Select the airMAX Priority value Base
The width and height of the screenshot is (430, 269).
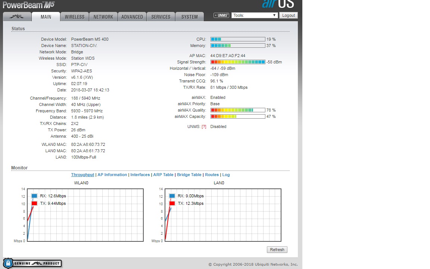coord(215,104)
